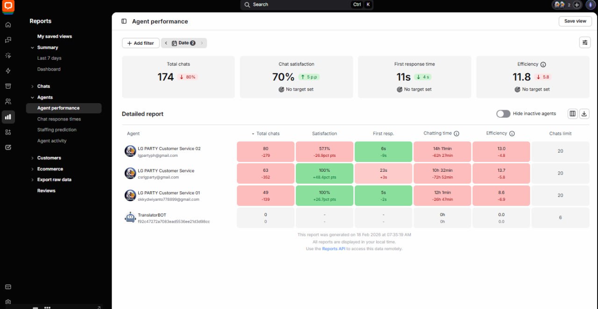Go to next date range arrow
Image resolution: width=598 pixels, height=309 pixels.
[x=202, y=43]
